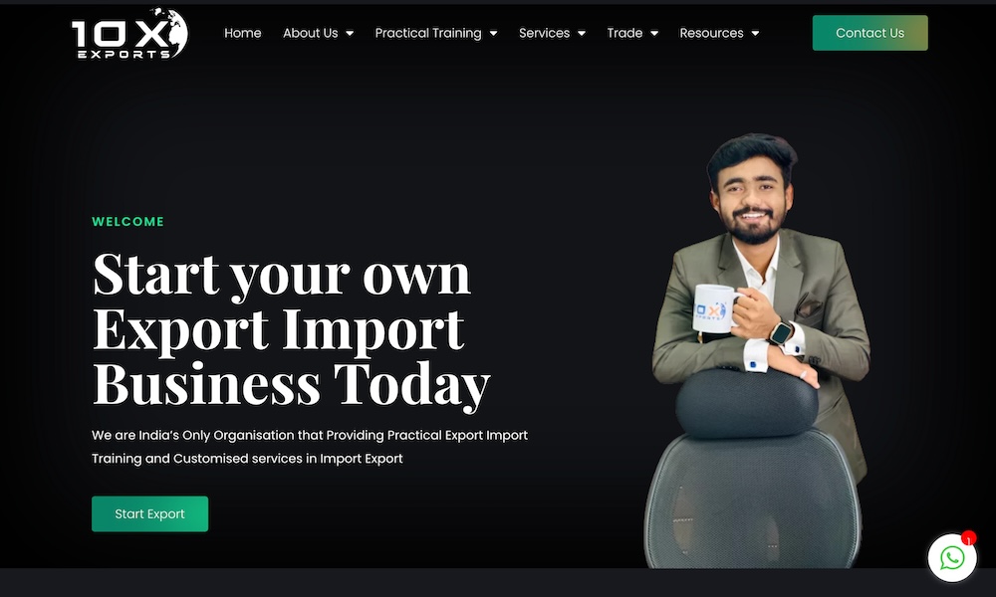Select the Practical Training menu item
Screen dimensions: 996x597
[428, 33]
